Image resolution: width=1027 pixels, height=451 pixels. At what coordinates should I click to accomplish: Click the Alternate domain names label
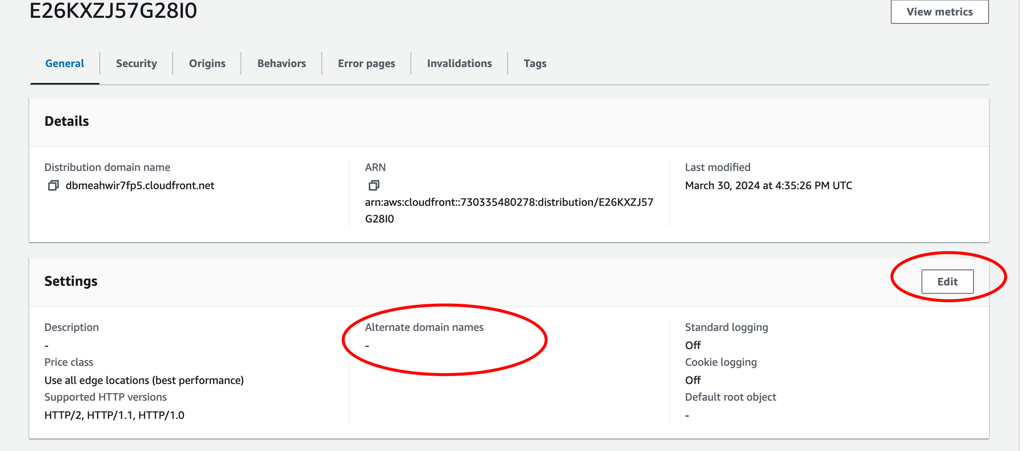coord(424,327)
